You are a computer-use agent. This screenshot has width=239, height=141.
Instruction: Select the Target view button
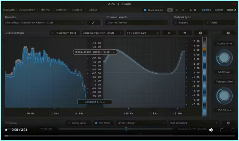pos(219,10)
